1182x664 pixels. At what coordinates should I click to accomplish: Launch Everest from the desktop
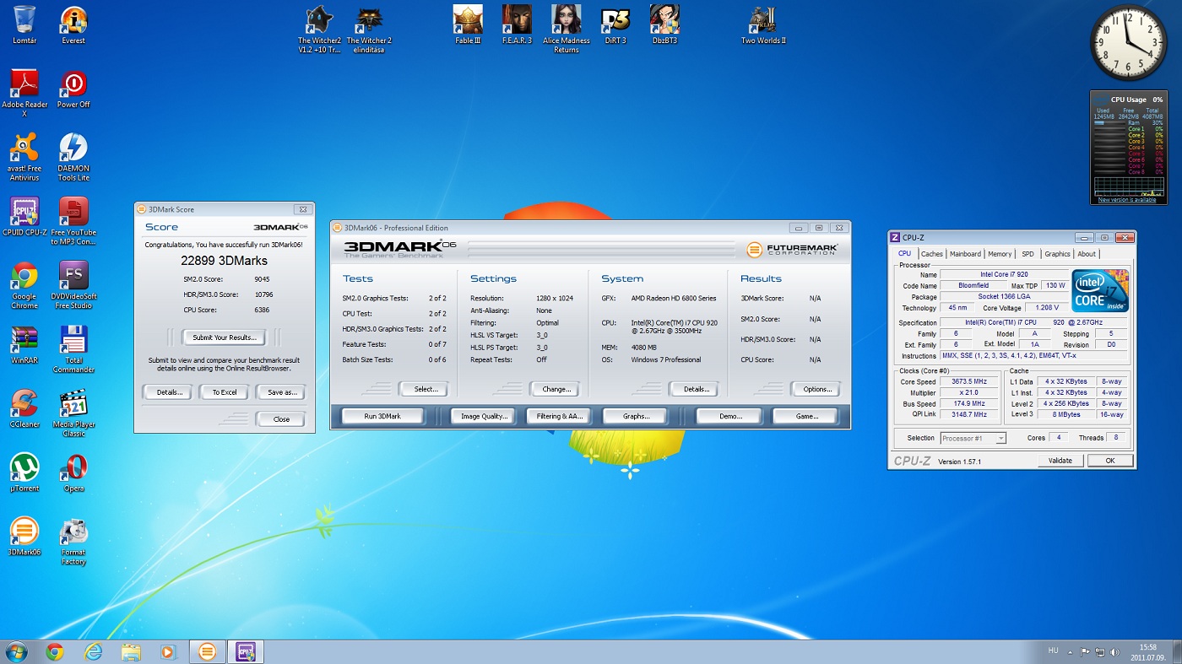(x=73, y=25)
